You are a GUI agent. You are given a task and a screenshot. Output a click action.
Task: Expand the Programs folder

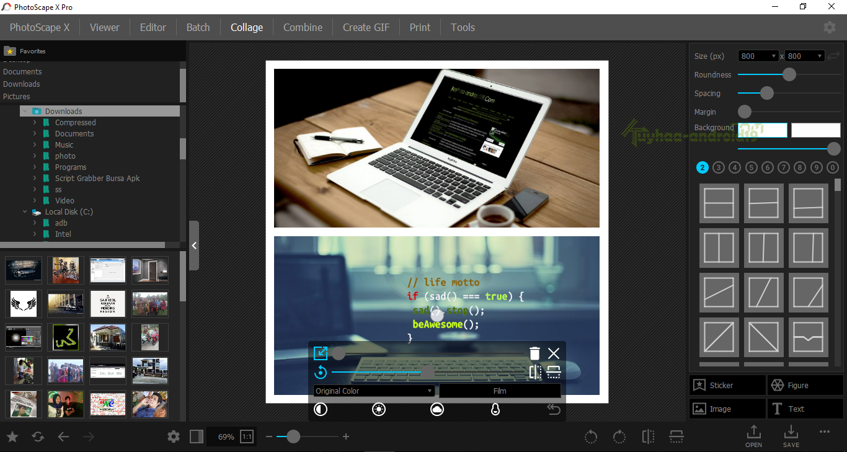click(x=35, y=167)
